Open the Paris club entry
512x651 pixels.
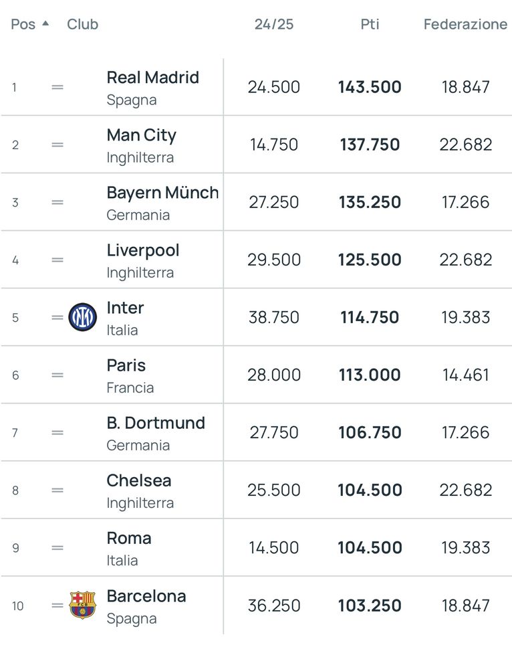[126, 365]
